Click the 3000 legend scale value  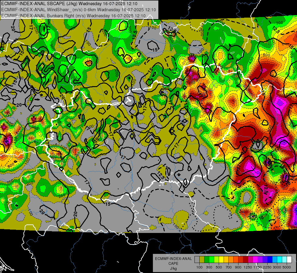click(277, 267)
